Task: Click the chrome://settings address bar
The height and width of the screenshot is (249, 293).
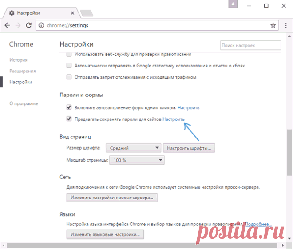Action: pos(157,25)
